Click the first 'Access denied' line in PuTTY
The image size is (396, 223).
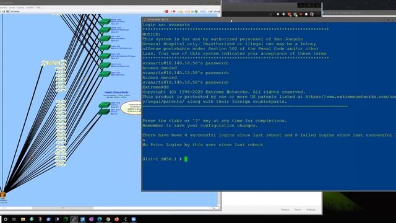(x=160, y=68)
